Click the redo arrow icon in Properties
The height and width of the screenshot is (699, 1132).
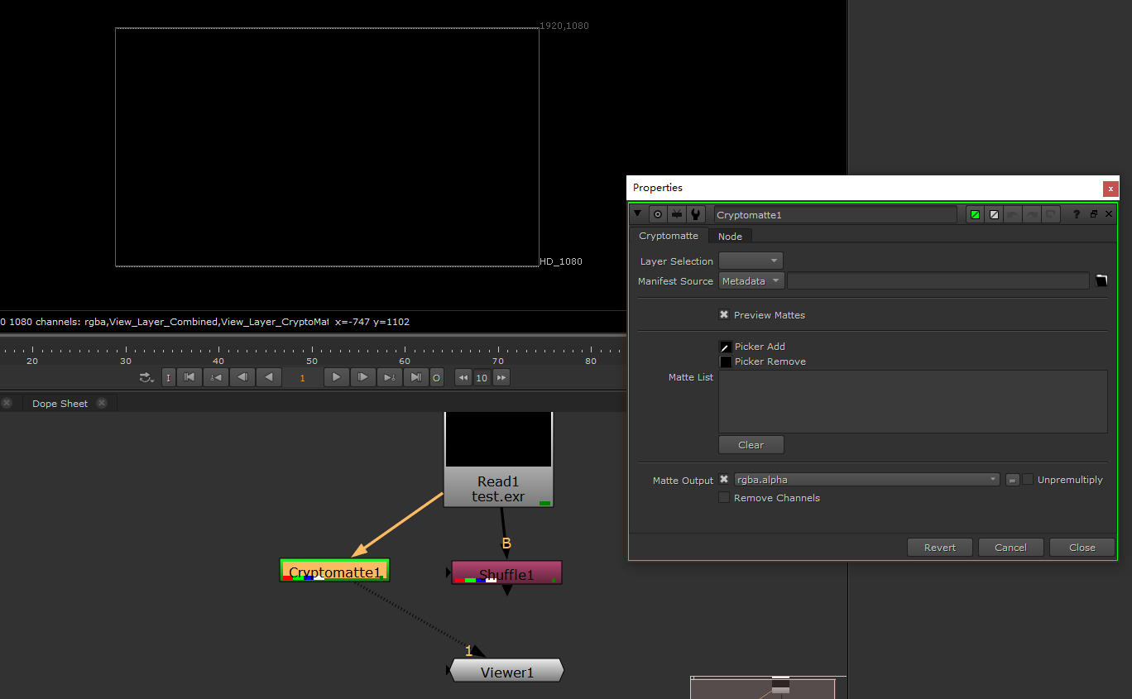pyautogui.click(x=1032, y=214)
